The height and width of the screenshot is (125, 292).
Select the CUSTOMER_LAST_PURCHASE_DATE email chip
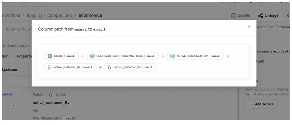122,56
